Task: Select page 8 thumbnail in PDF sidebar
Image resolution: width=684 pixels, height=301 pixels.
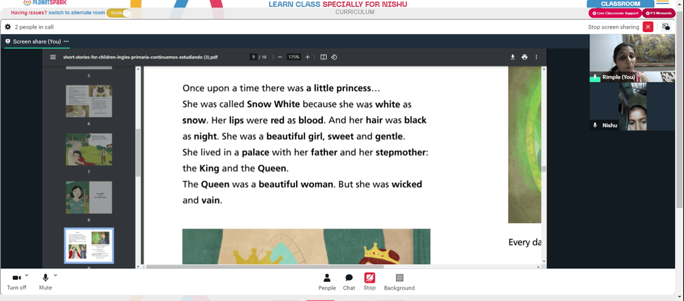Action: tap(89, 197)
